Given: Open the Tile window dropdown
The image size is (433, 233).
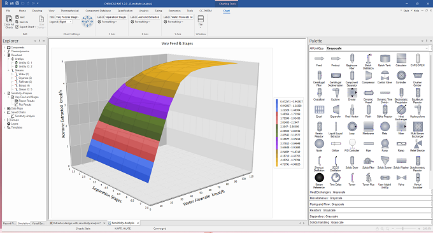Looking at the screenshot, I should point(201,21).
